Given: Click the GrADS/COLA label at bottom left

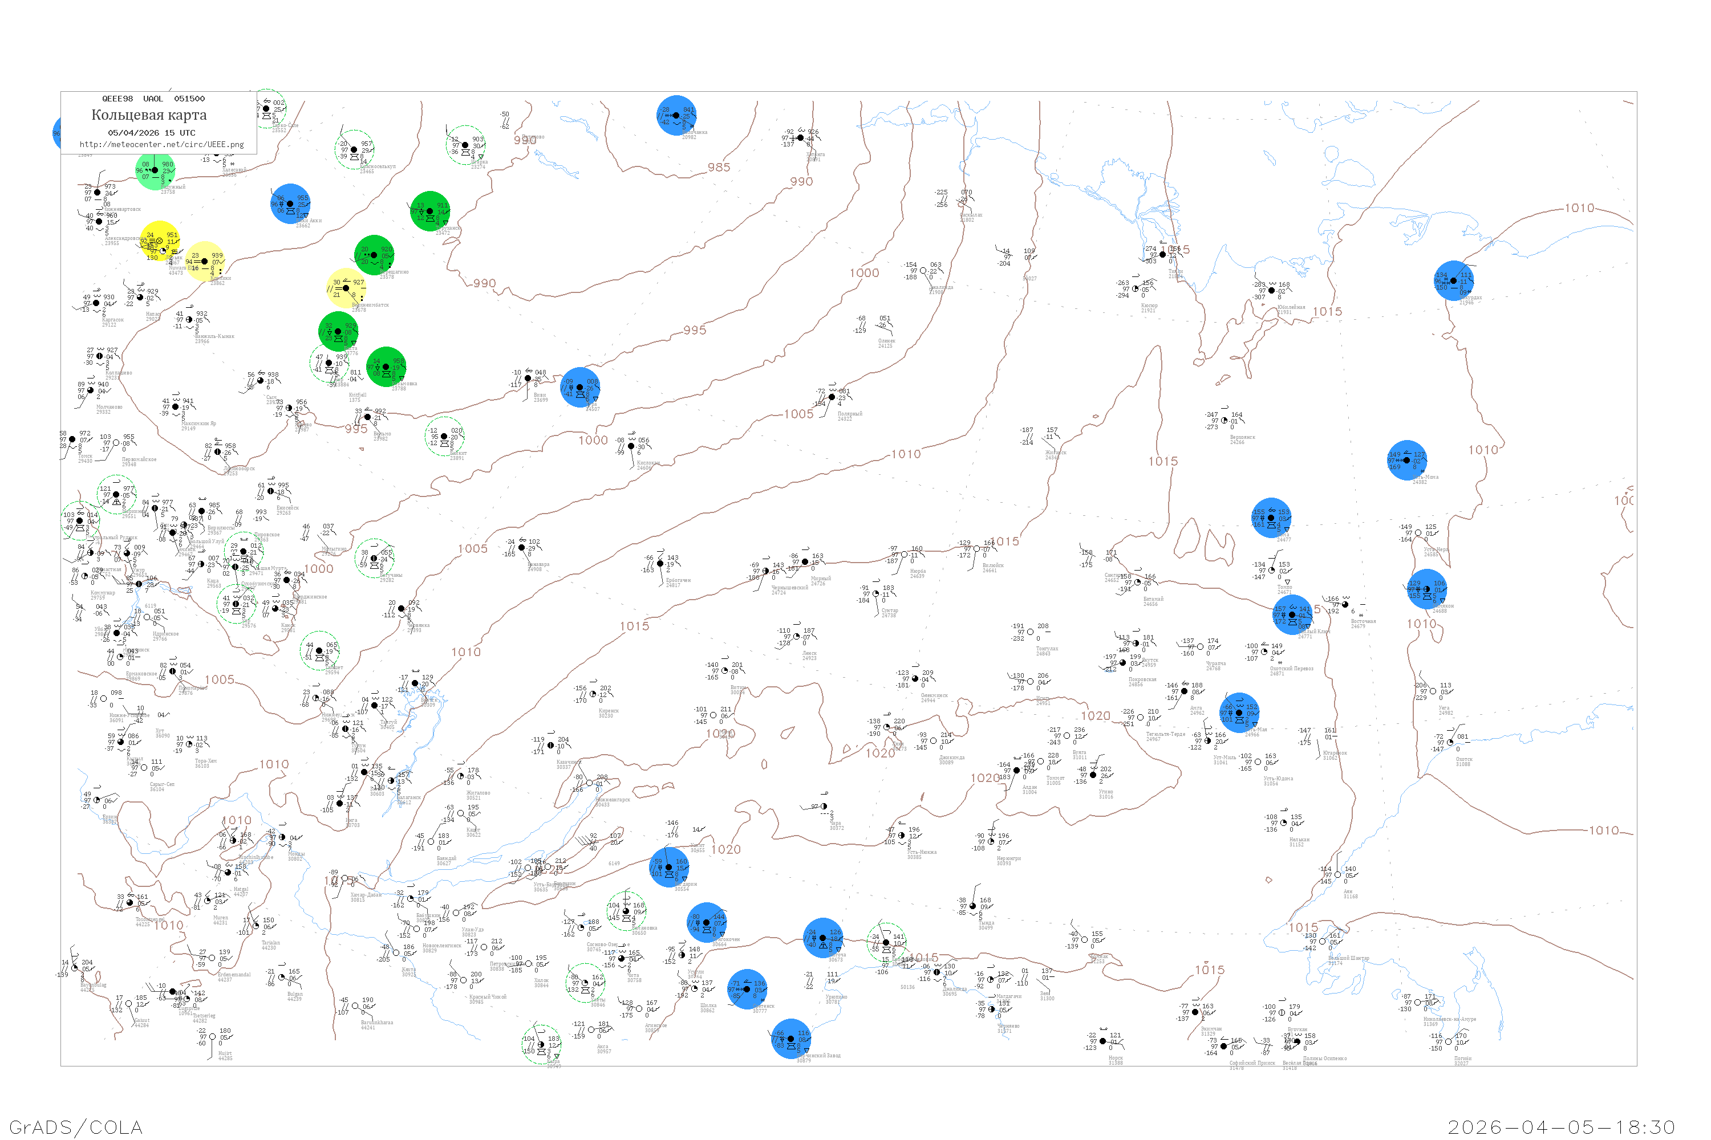Looking at the screenshot, I should coord(76,1127).
